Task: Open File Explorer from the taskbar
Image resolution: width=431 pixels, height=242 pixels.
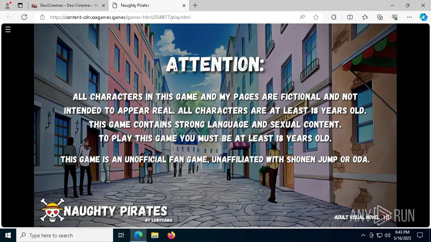Action: (x=155, y=235)
